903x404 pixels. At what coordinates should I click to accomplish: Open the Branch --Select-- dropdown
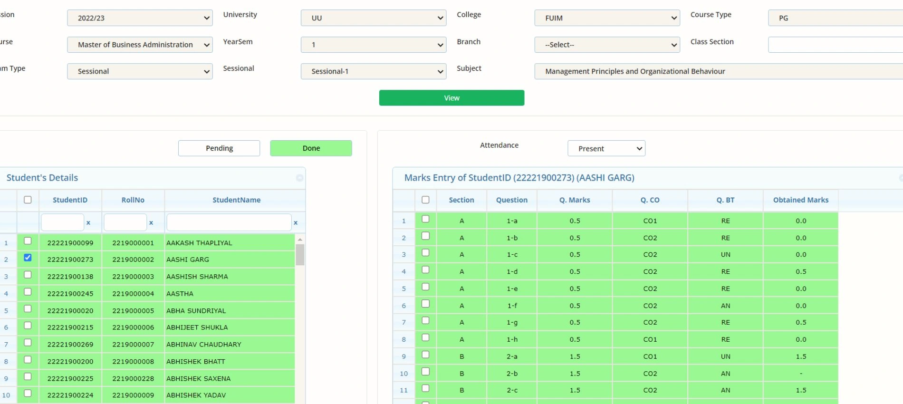(607, 45)
